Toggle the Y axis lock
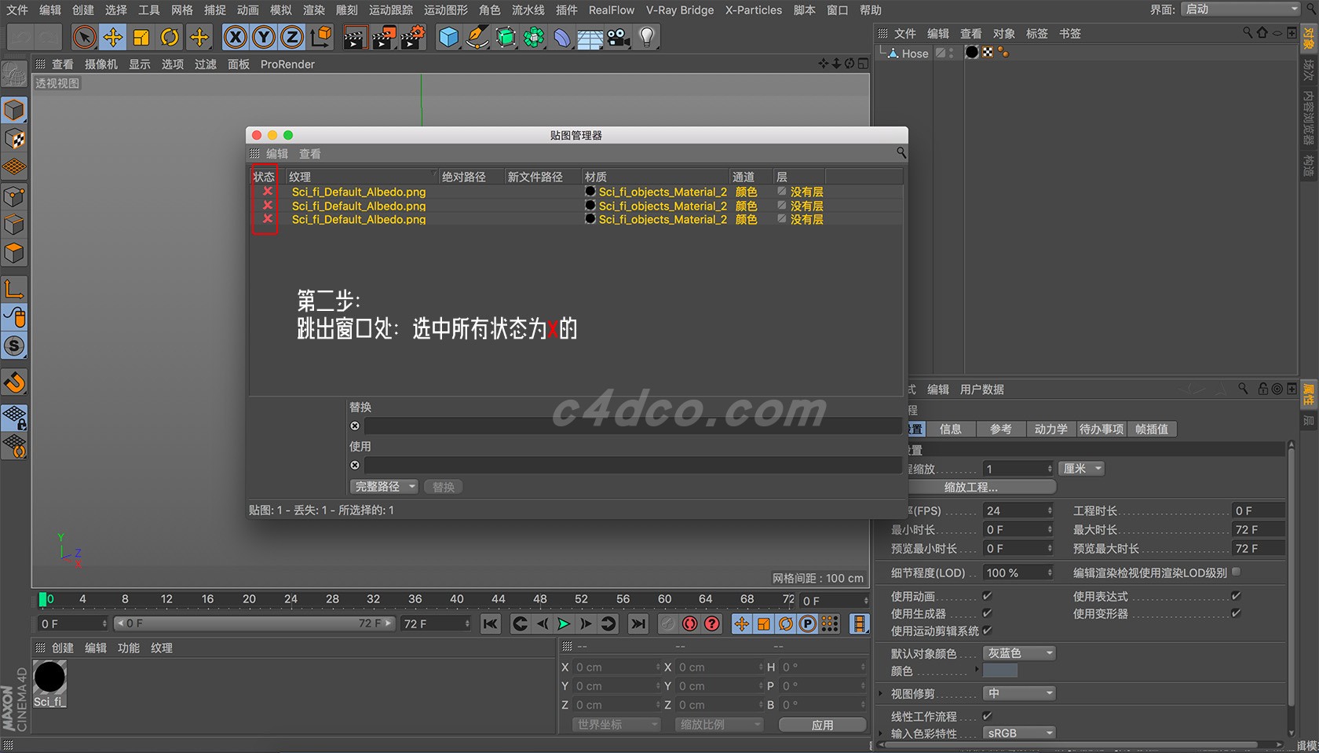1319x753 pixels. coord(264,37)
